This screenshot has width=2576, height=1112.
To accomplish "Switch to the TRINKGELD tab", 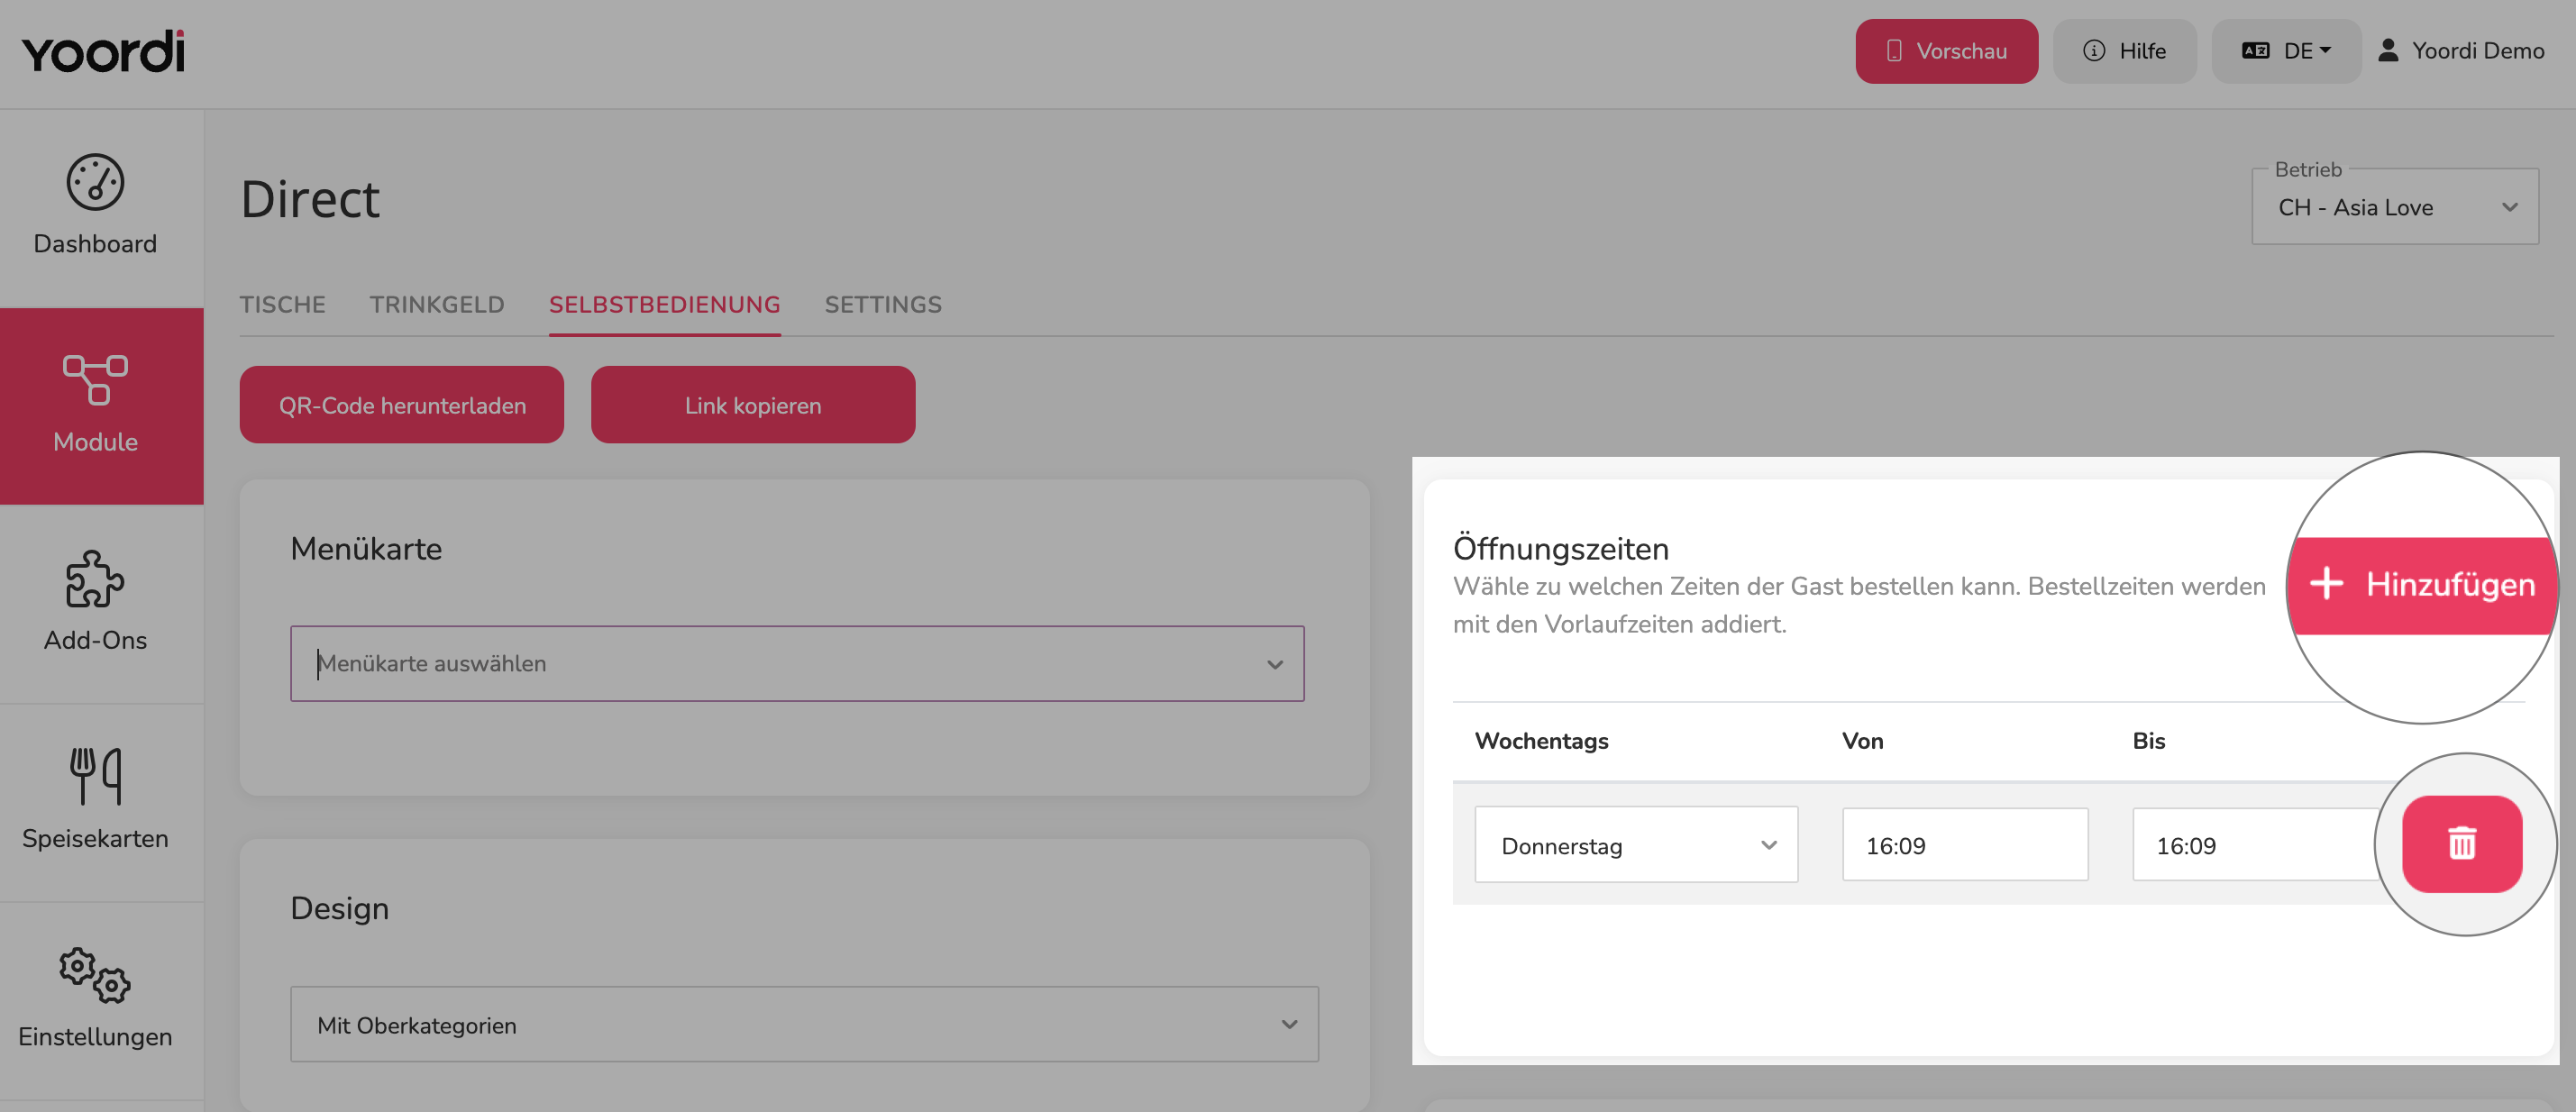I will (437, 304).
